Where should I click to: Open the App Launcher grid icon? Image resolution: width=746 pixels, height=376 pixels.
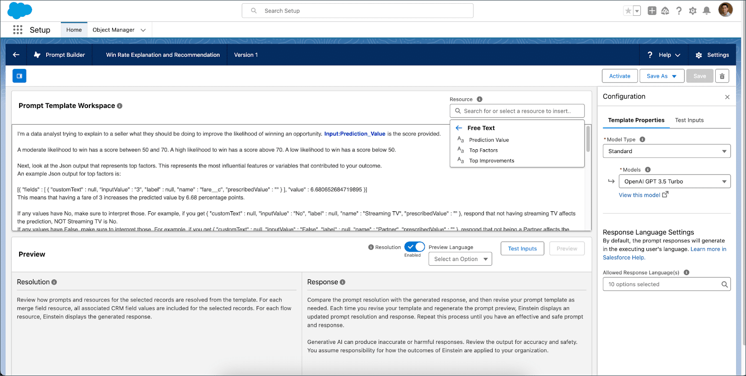(18, 30)
